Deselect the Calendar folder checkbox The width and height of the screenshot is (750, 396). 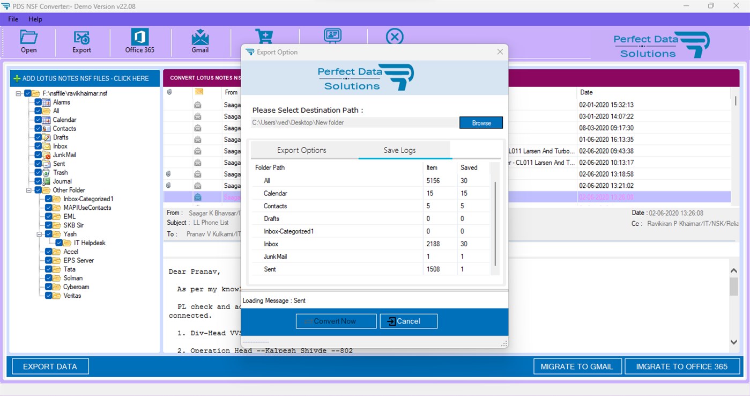click(x=38, y=119)
